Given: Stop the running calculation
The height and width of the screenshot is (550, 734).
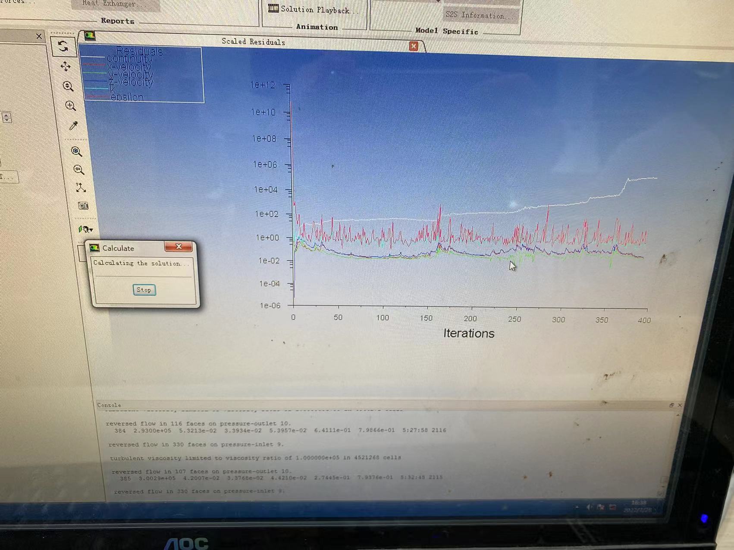Looking at the screenshot, I should click(144, 290).
